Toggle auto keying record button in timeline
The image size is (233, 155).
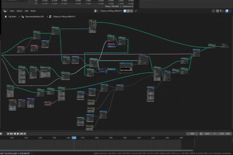pyautogui.click(x=1, y=134)
